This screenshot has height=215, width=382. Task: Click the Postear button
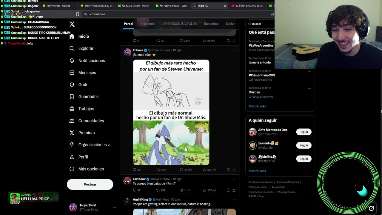tap(90, 185)
